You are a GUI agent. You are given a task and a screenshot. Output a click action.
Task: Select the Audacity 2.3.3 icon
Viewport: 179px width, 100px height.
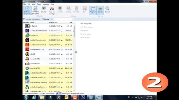pyautogui.click(x=27, y=64)
